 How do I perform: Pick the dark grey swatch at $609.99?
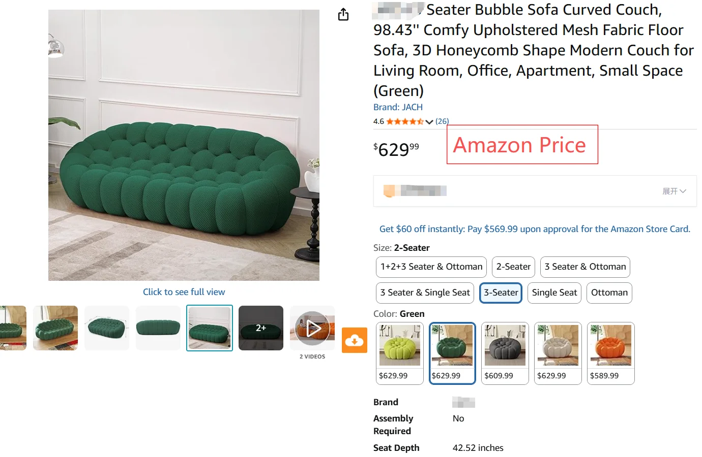click(505, 353)
